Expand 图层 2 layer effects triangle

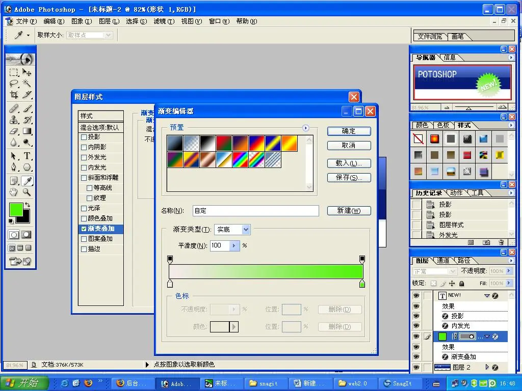(487, 367)
